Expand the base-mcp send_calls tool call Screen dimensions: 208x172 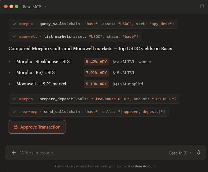pos(89,112)
